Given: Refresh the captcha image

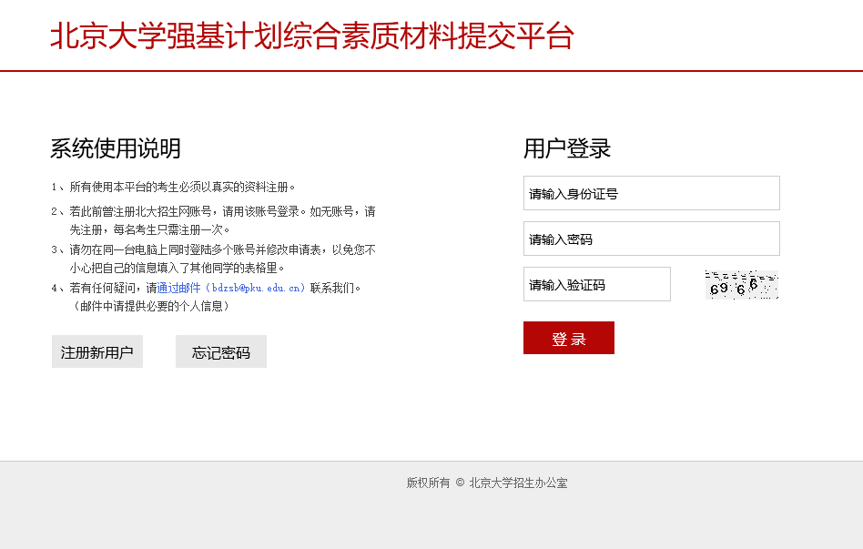Looking at the screenshot, I should [x=742, y=285].
